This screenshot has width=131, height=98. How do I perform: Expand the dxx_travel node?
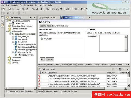13,42
